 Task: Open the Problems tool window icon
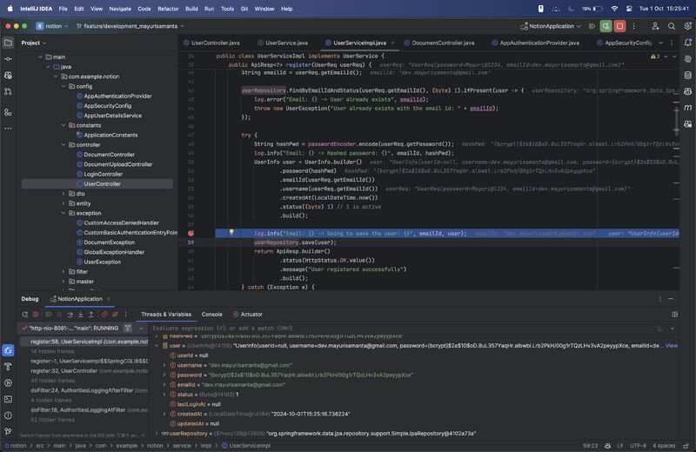pyautogui.click(x=8, y=415)
